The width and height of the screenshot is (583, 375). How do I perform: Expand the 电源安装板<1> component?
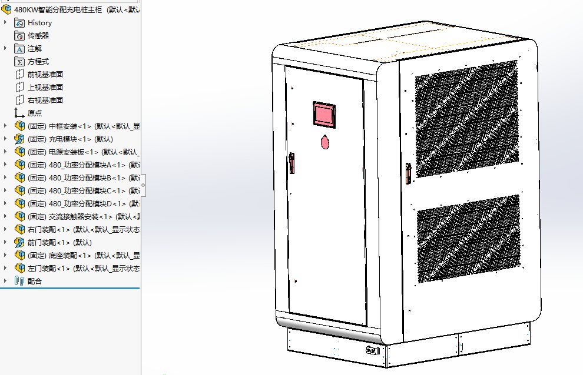tap(5, 152)
